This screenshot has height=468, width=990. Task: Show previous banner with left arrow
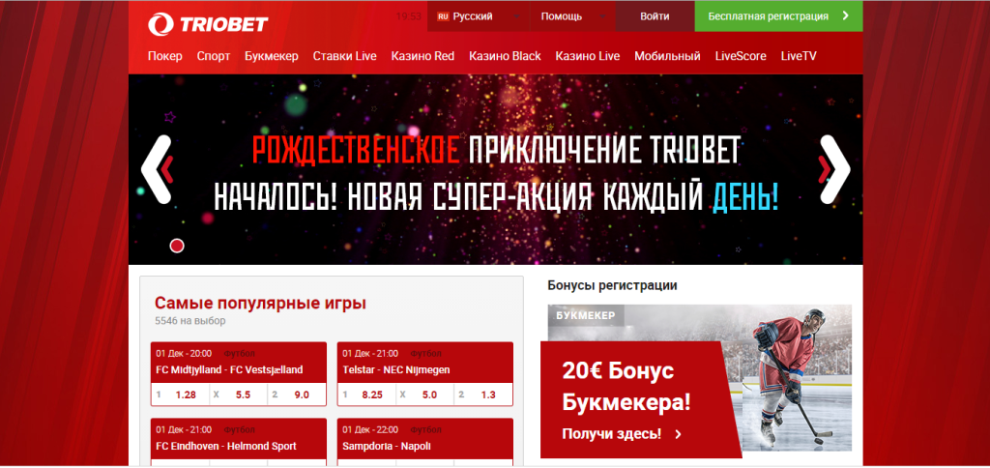point(156,168)
